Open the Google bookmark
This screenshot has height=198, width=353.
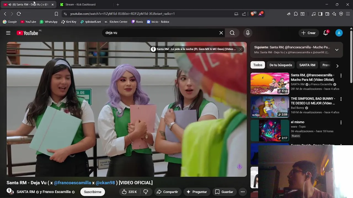(x=10, y=22)
